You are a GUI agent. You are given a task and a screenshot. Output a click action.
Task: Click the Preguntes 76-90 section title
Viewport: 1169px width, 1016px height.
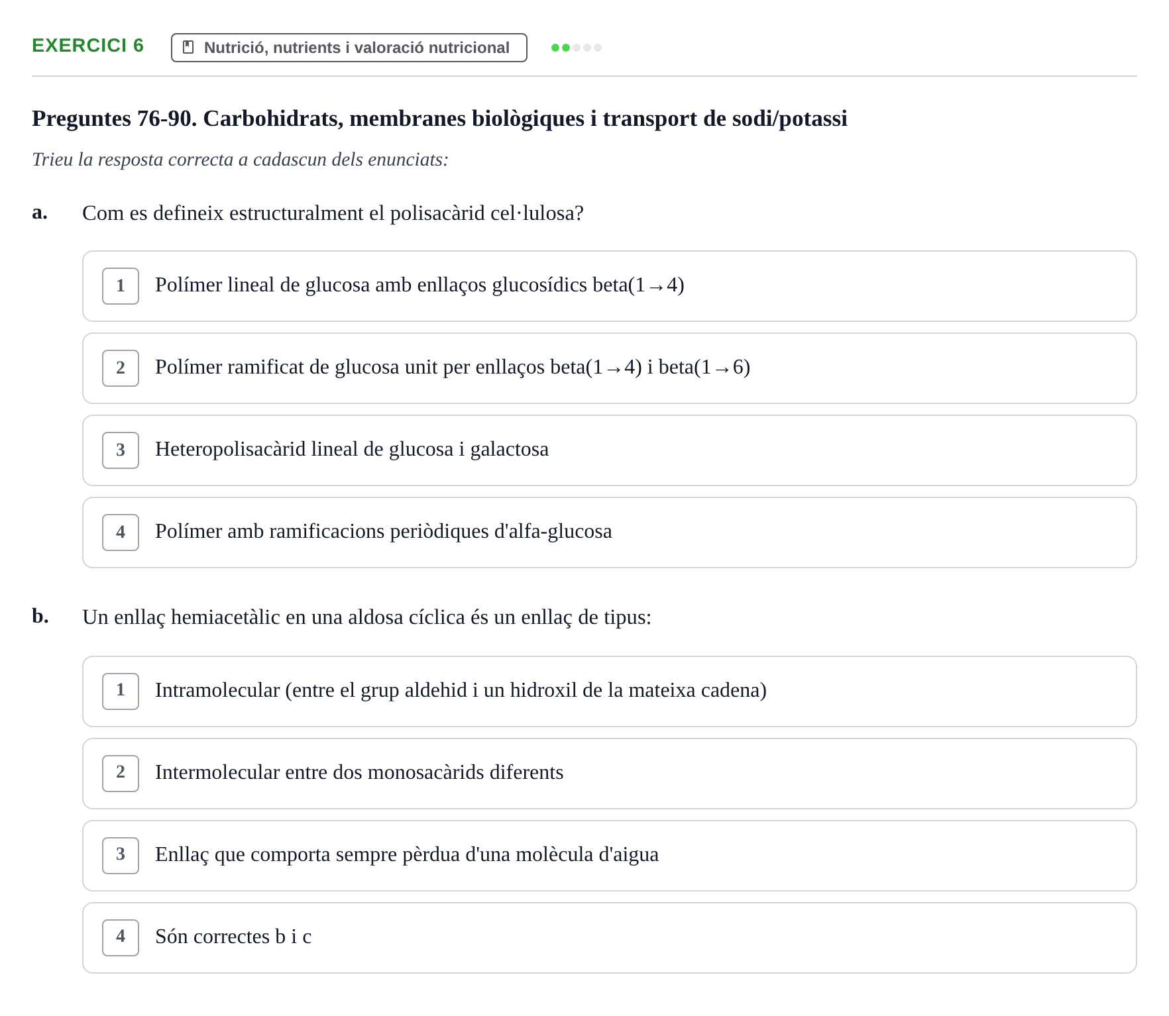[439, 119]
